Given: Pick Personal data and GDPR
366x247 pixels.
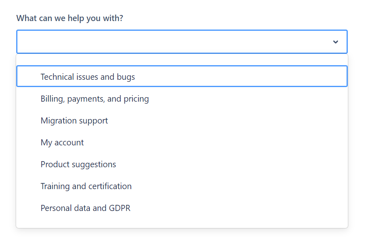Looking at the screenshot, I should tap(85, 208).
